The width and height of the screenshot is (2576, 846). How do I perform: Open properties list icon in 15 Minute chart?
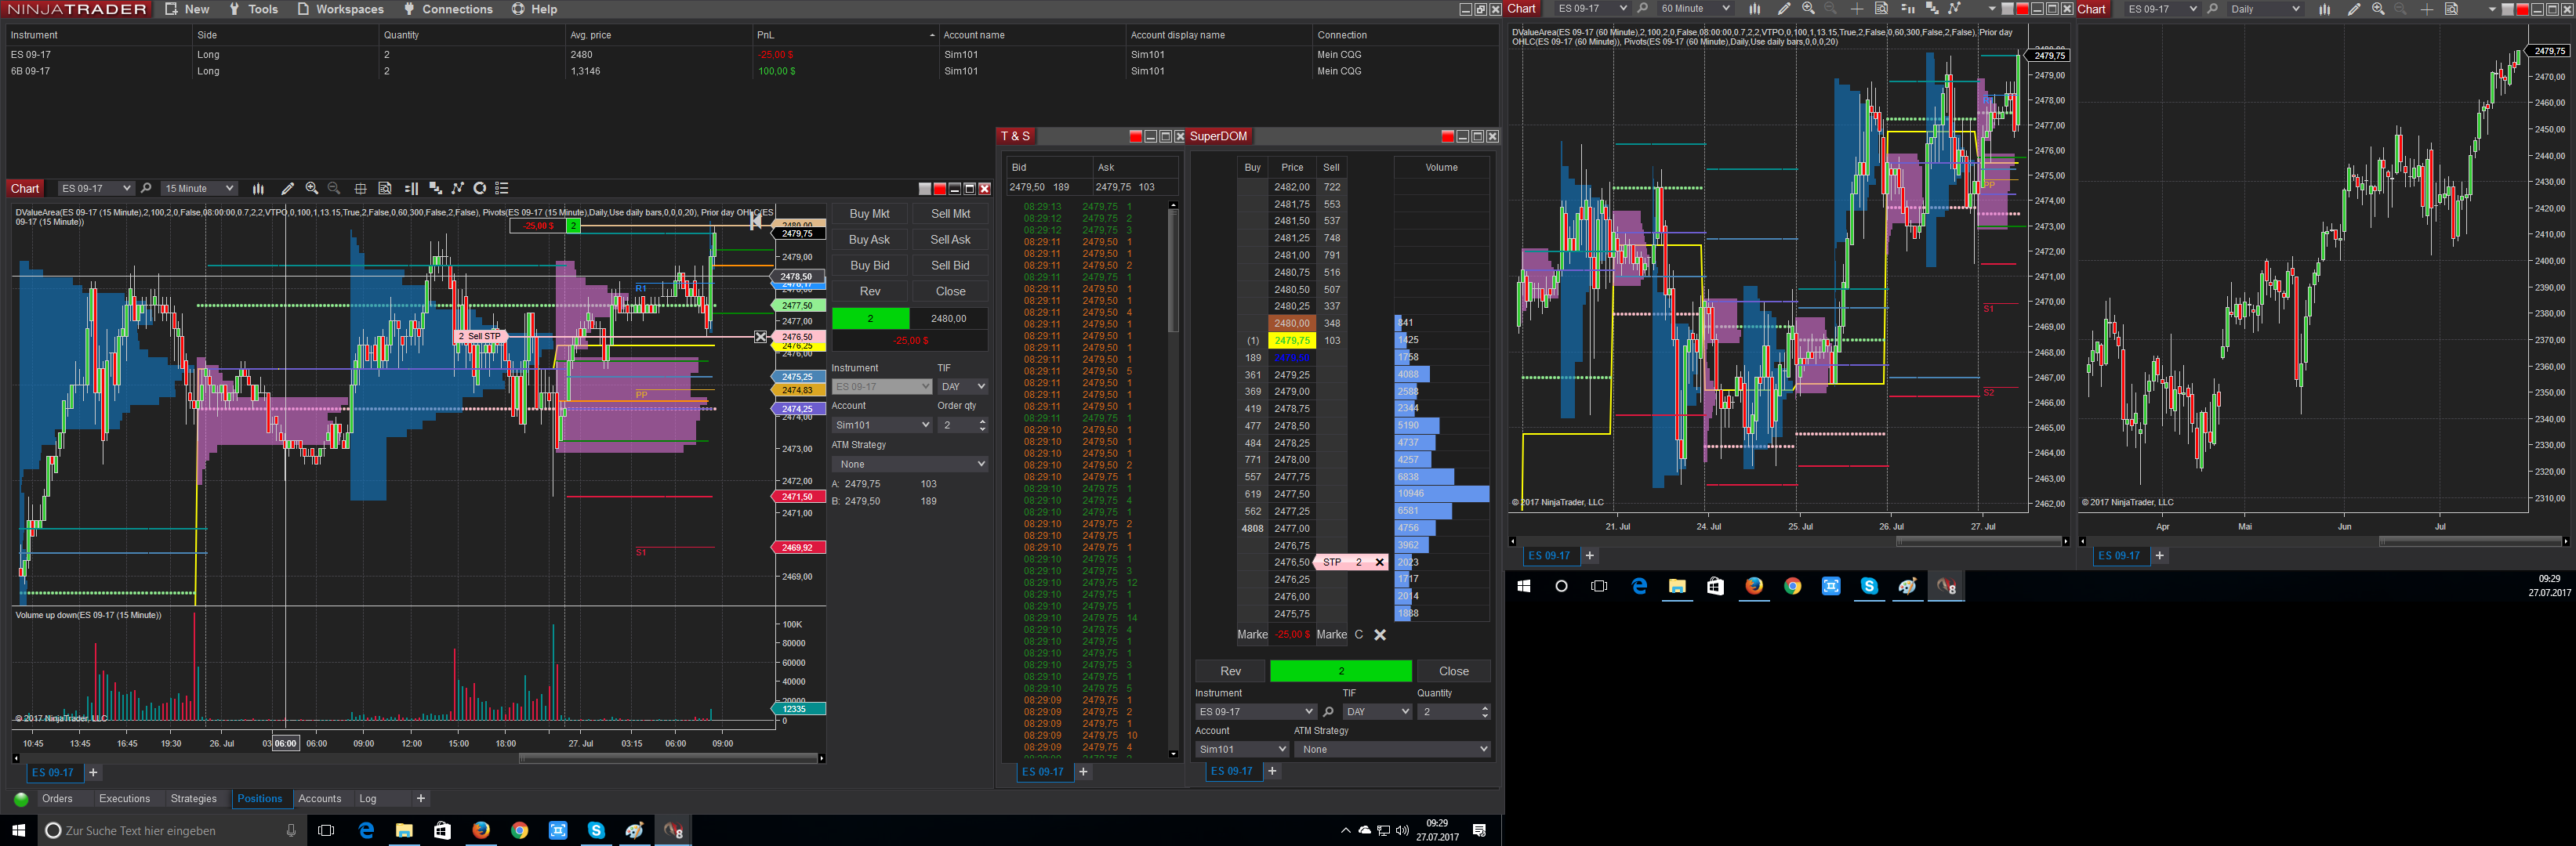click(x=502, y=189)
